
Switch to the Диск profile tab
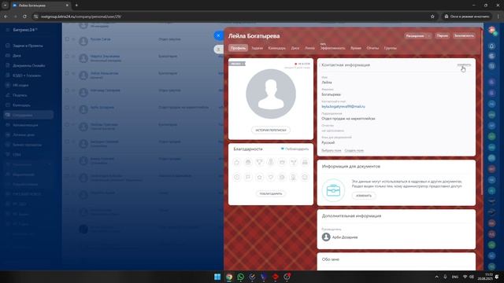pos(295,48)
